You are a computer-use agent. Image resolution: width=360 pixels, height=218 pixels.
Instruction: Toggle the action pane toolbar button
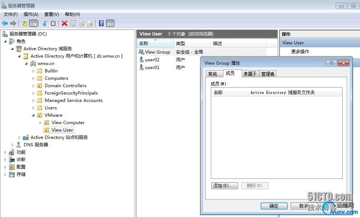pyautogui.click(x=110, y=23)
